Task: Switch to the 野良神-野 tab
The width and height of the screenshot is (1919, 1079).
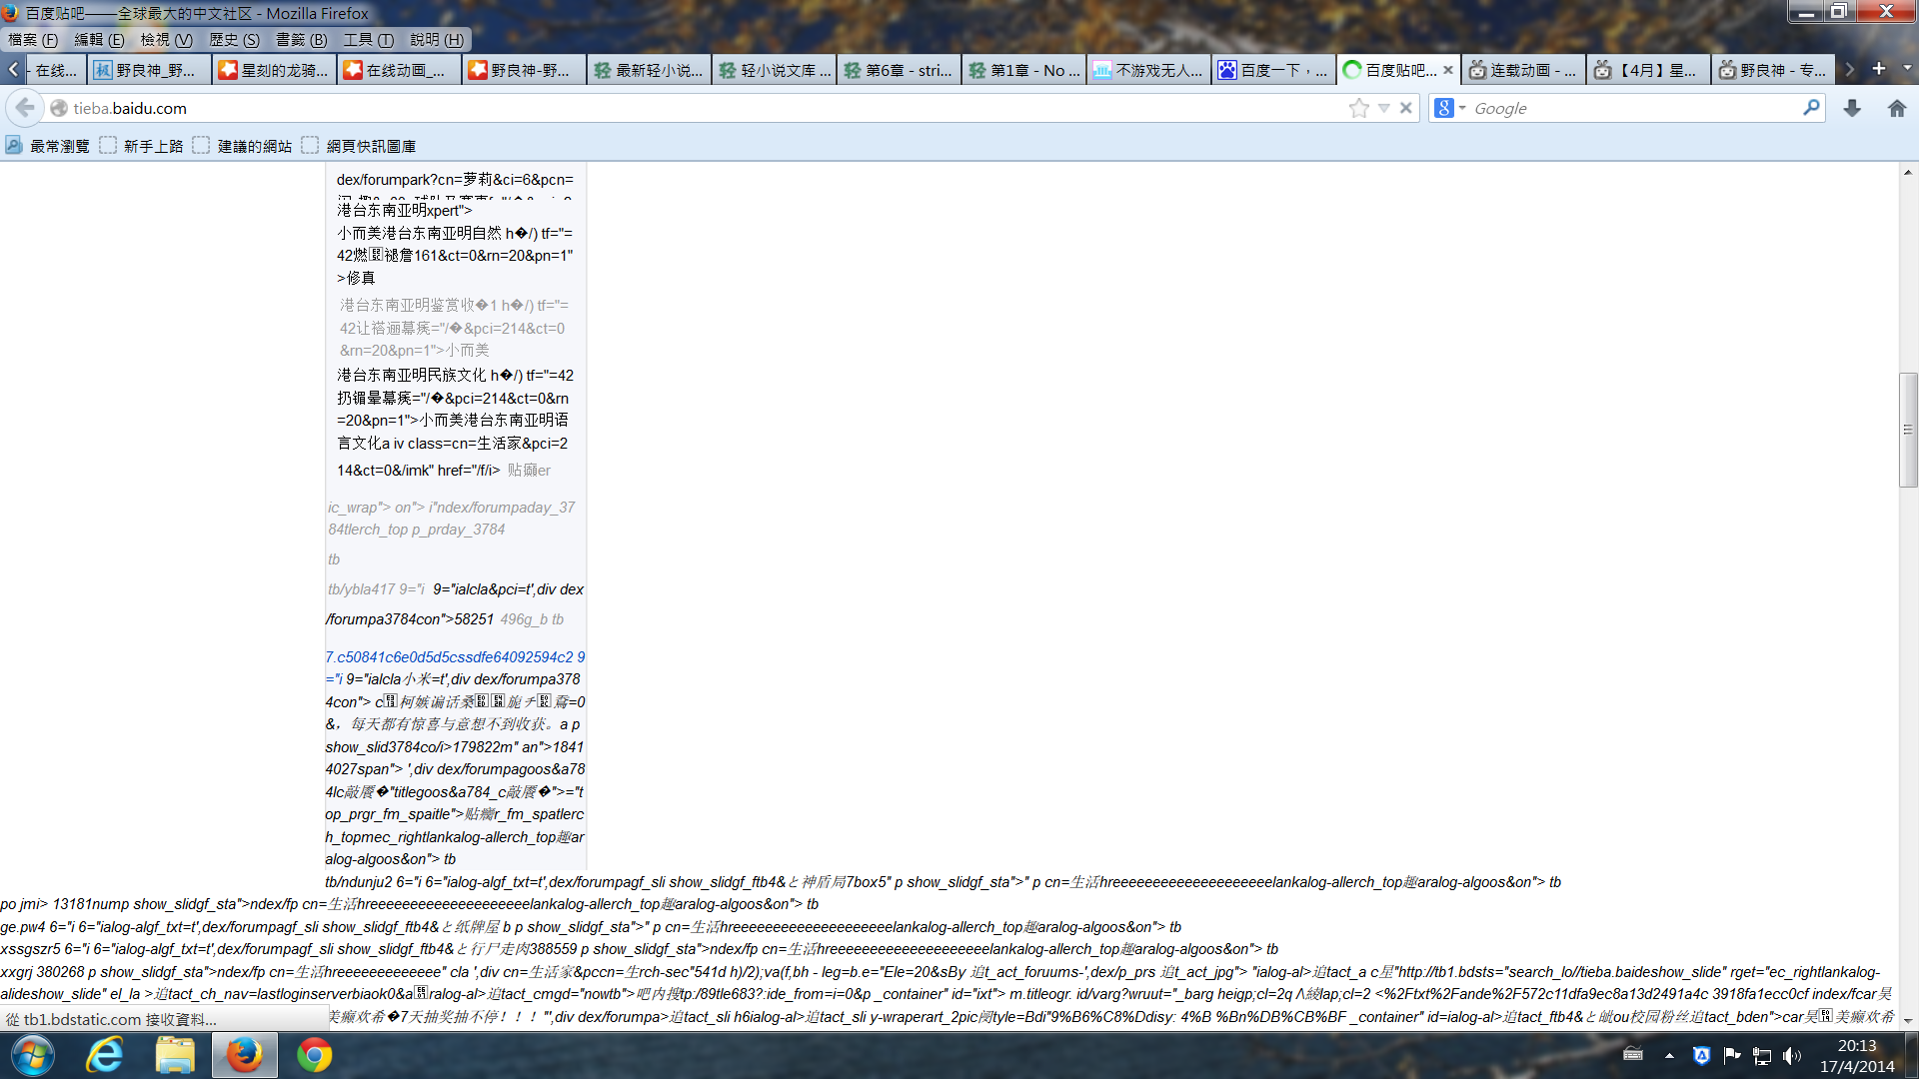Action: 524,70
